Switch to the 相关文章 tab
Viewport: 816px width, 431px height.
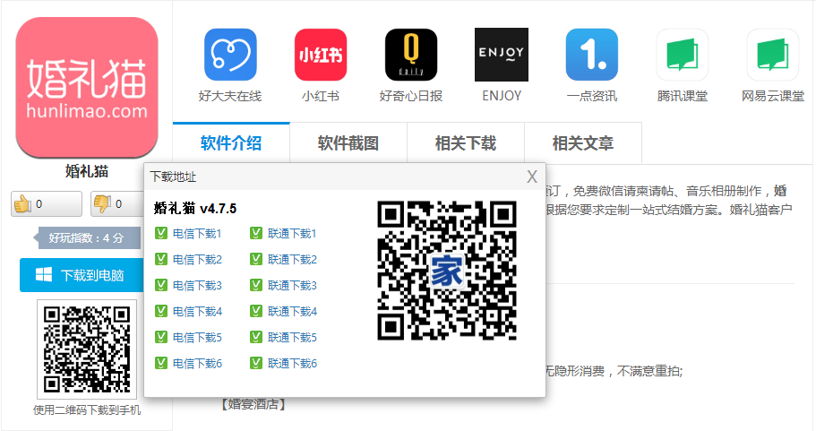point(583,142)
